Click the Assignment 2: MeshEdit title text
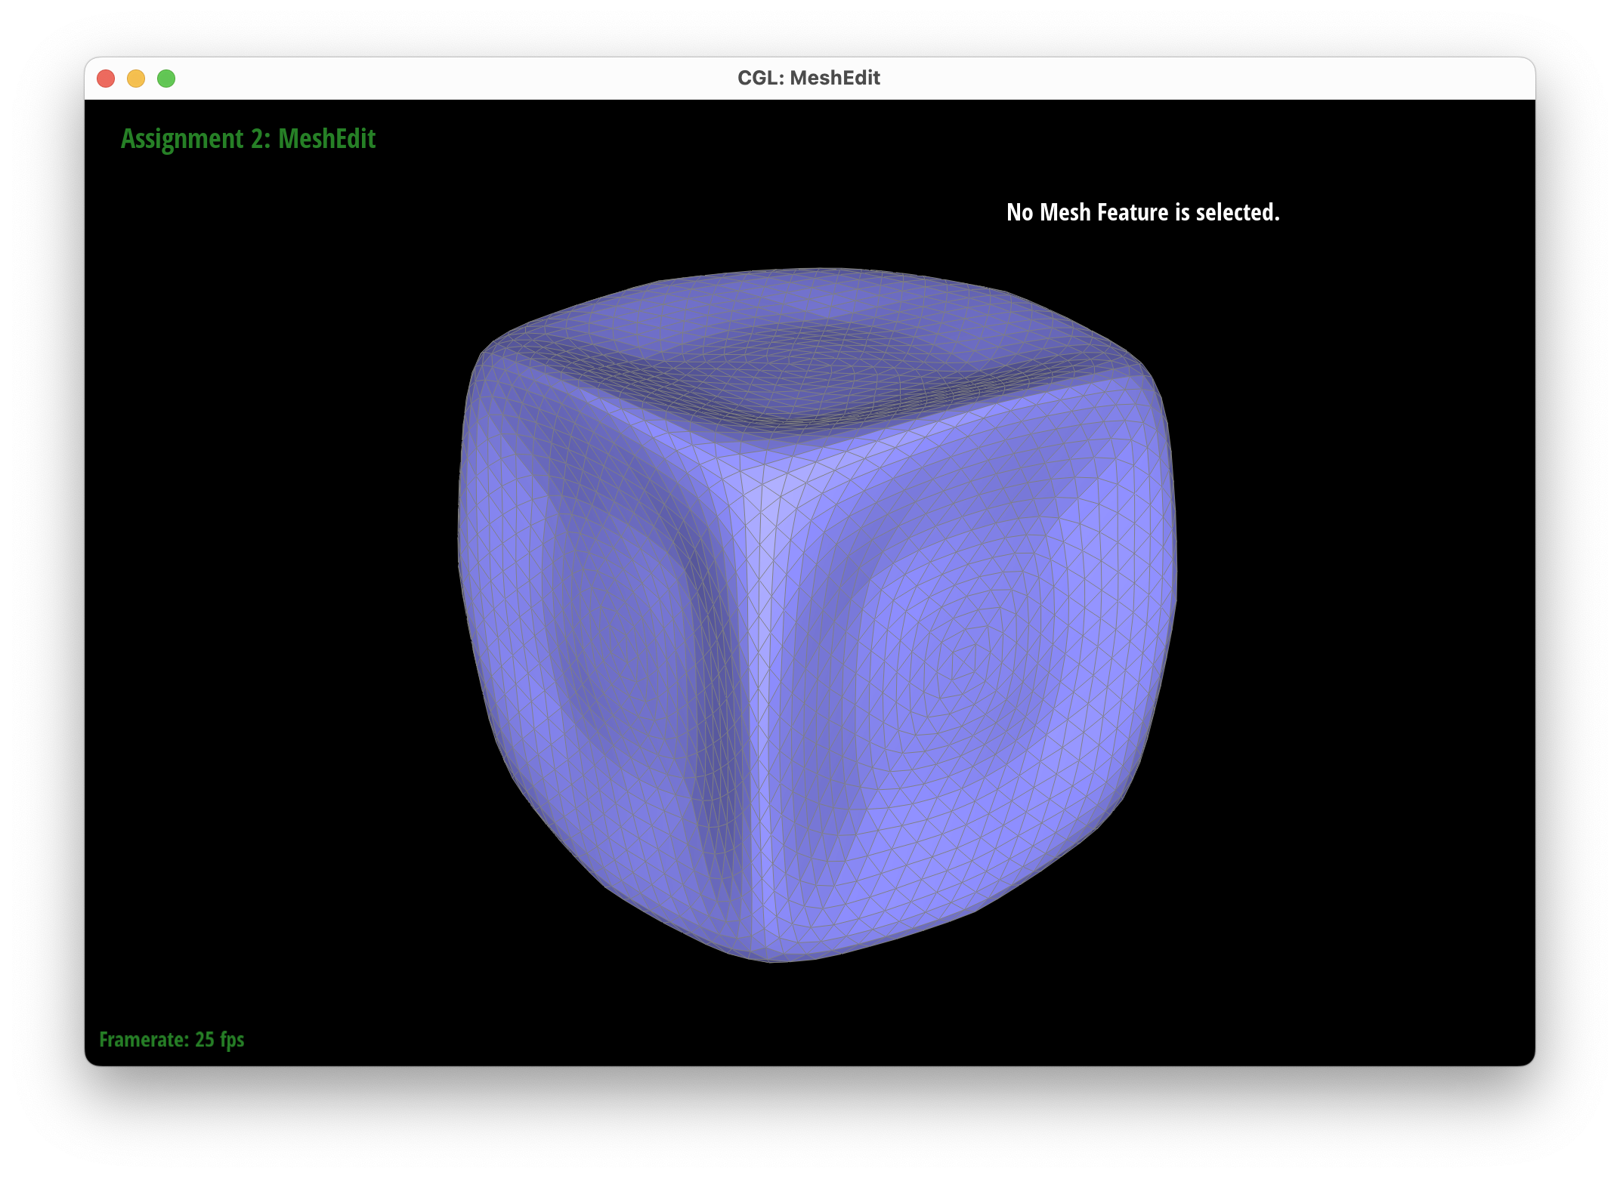This screenshot has height=1178, width=1620. pyautogui.click(x=249, y=139)
